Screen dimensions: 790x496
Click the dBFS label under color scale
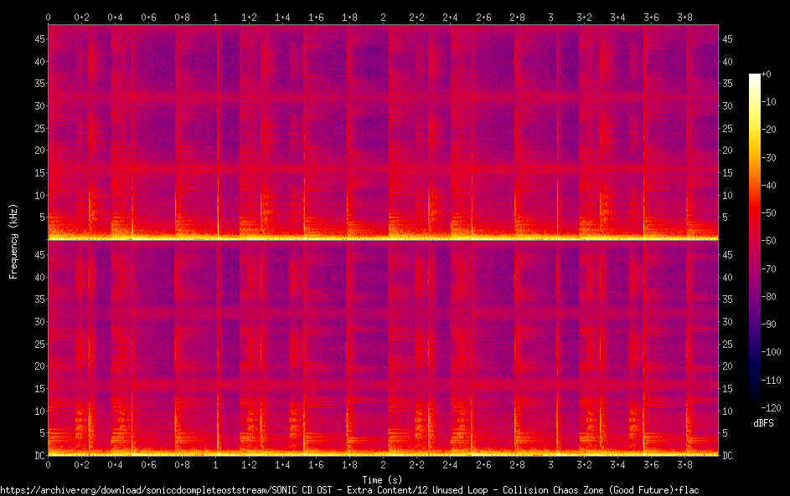(x=763, y=423)
